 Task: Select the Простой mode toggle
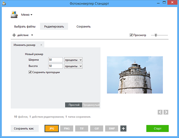(74, 105)
